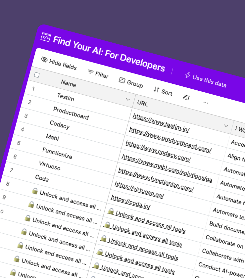Open the coda.io link
The width and height of the screenshot is (245, 278).
coord(131,202)
